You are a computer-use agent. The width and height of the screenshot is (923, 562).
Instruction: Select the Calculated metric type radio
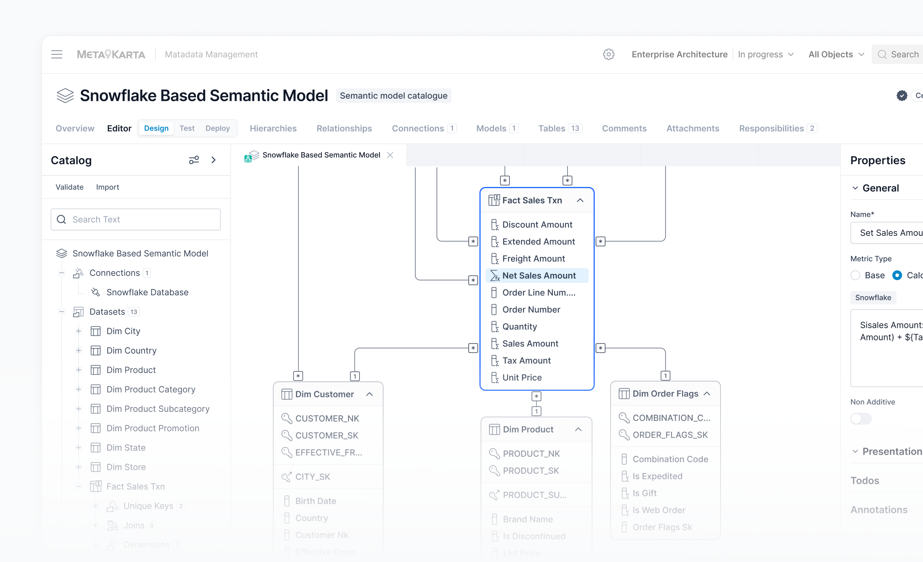pos(897,275)
